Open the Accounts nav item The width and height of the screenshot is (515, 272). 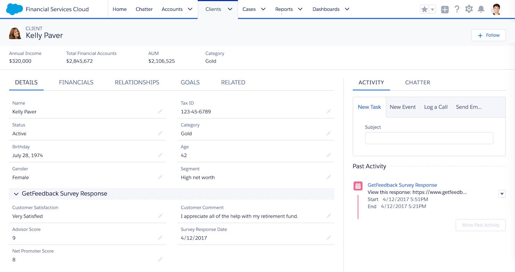point(172,9)
